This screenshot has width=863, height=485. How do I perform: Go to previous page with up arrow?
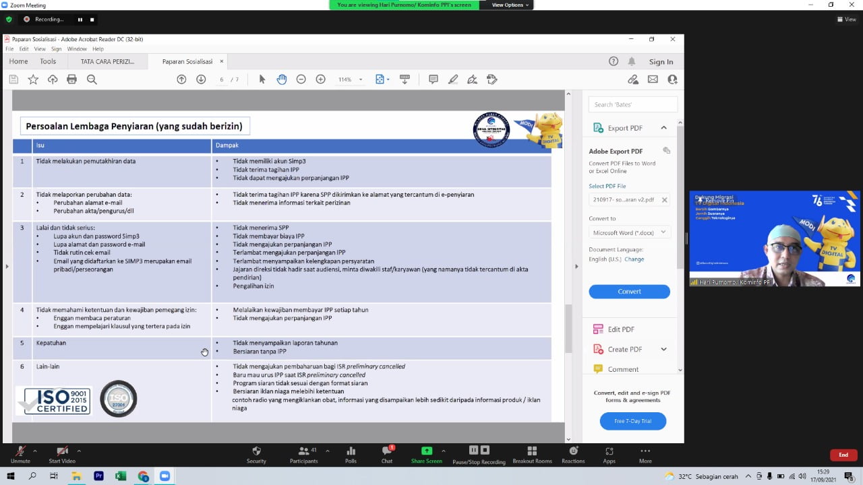pyautogui.click(x=181, y=79)
